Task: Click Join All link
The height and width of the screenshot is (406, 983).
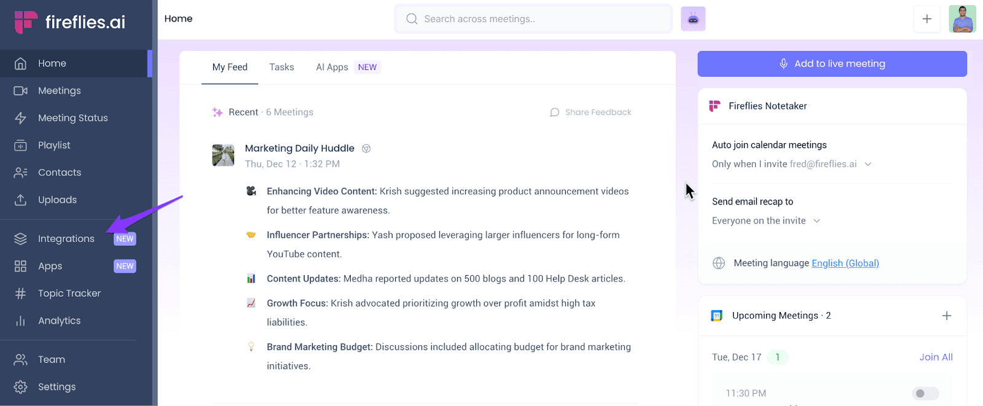Action: coord(936,357)
